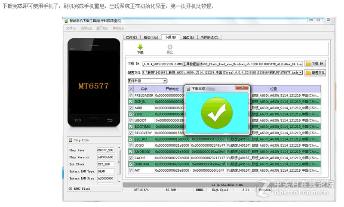Click the large green checkmark image
The image size is (344, 207).
tap(217, 113)
